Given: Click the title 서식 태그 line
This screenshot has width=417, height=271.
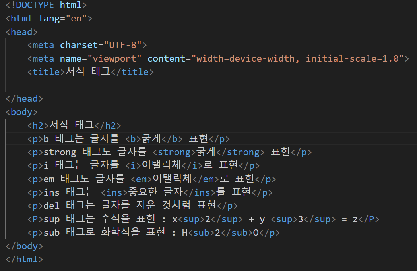Looking at the screenshot, I should point(90,72).
